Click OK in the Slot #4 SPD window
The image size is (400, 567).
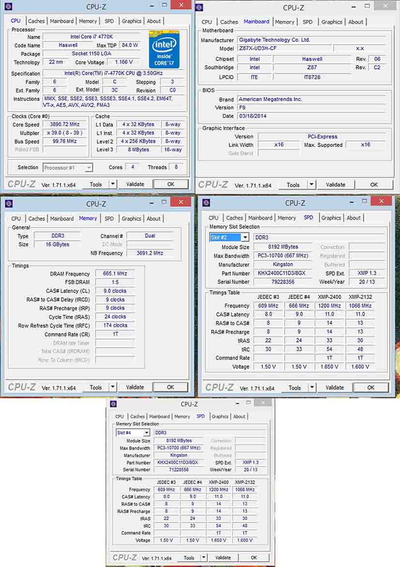tap(254, 558)
